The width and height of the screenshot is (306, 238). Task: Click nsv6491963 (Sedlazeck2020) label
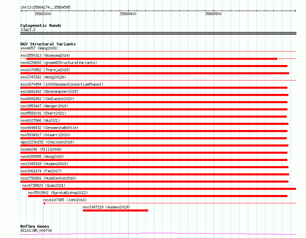tap(47, 99)
